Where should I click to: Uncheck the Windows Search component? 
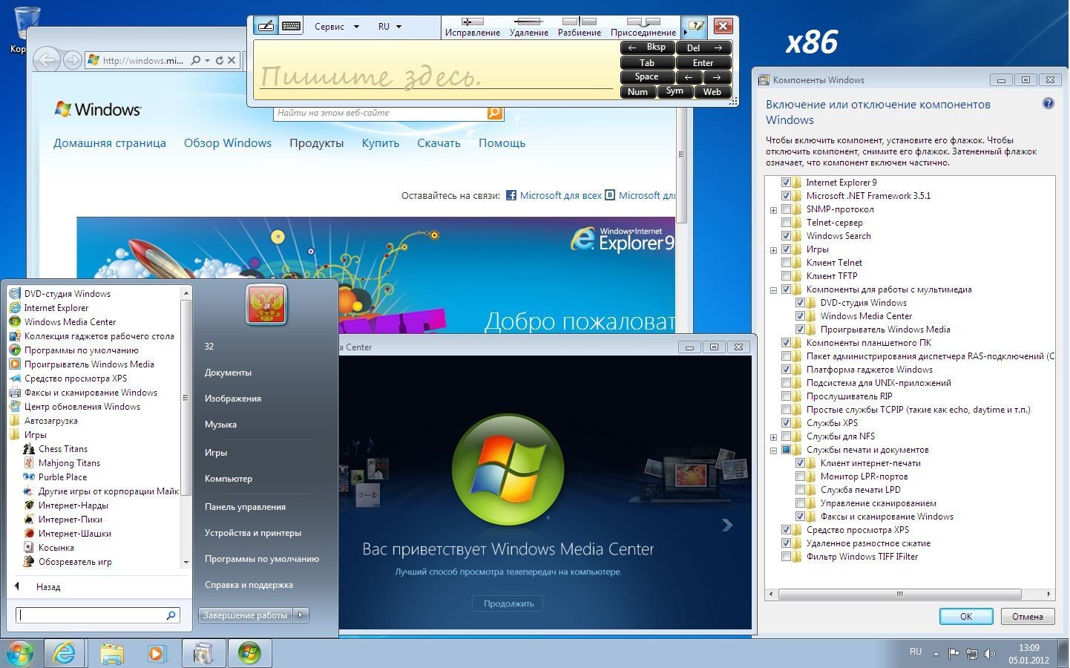tap(787, 236)
